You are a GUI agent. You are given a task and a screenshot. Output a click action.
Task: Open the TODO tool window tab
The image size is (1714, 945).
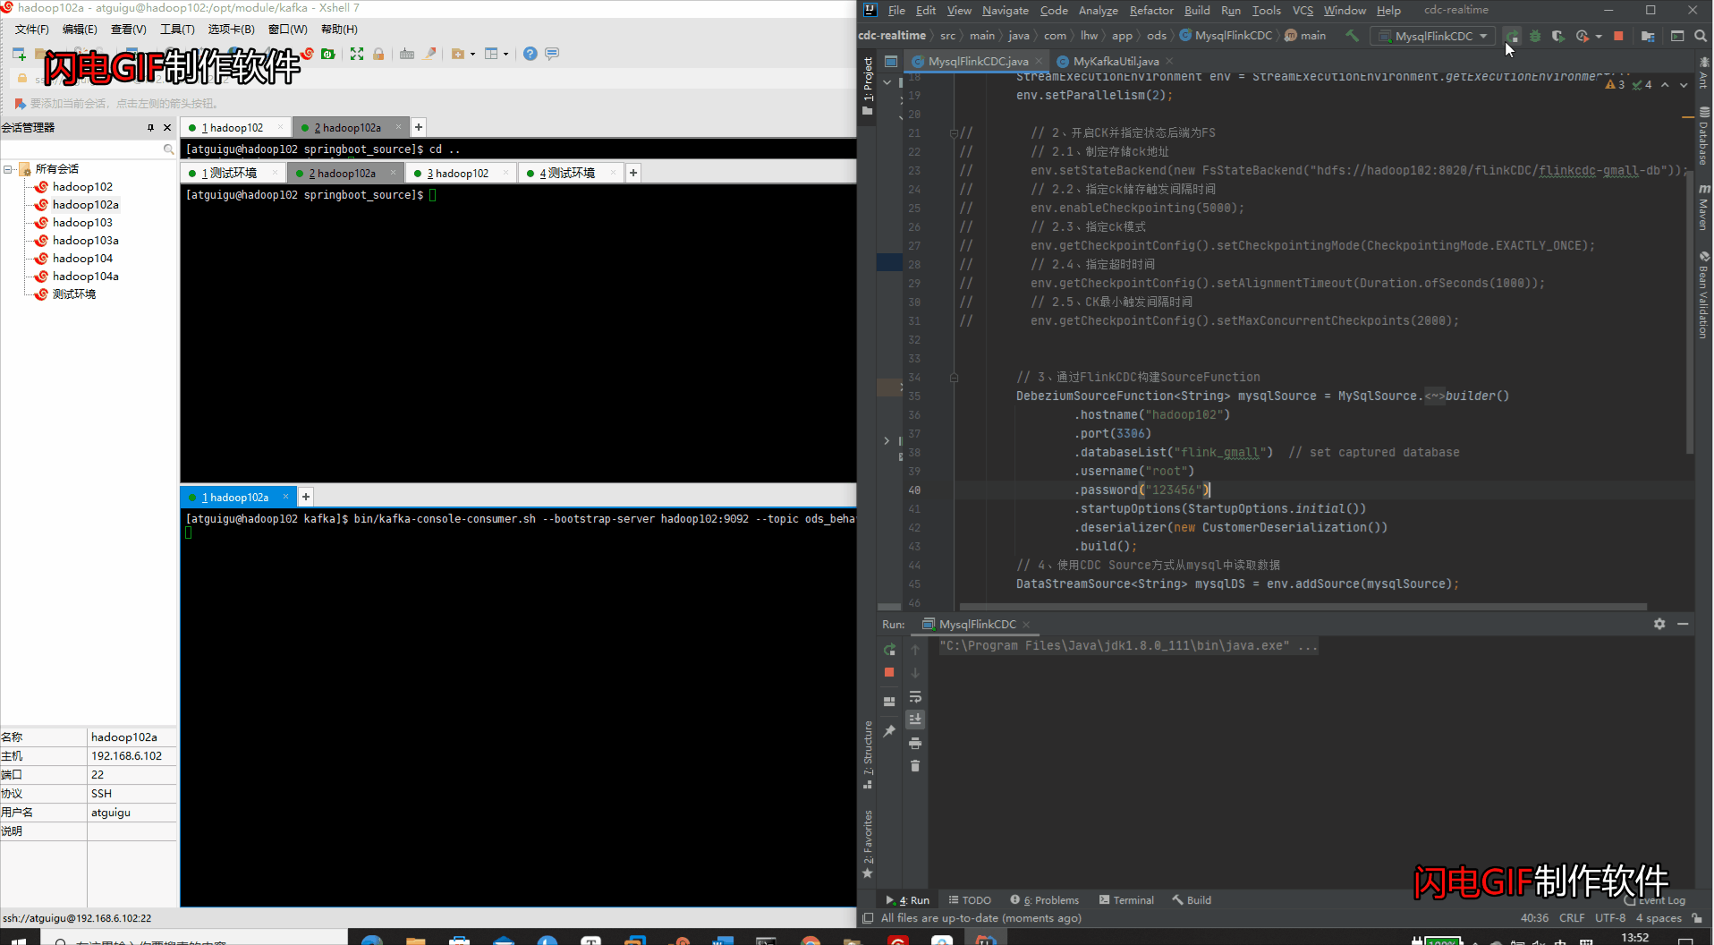coord(970,900)
